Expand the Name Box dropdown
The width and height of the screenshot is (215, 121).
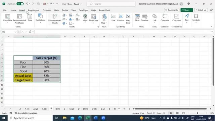click(15, 32)
